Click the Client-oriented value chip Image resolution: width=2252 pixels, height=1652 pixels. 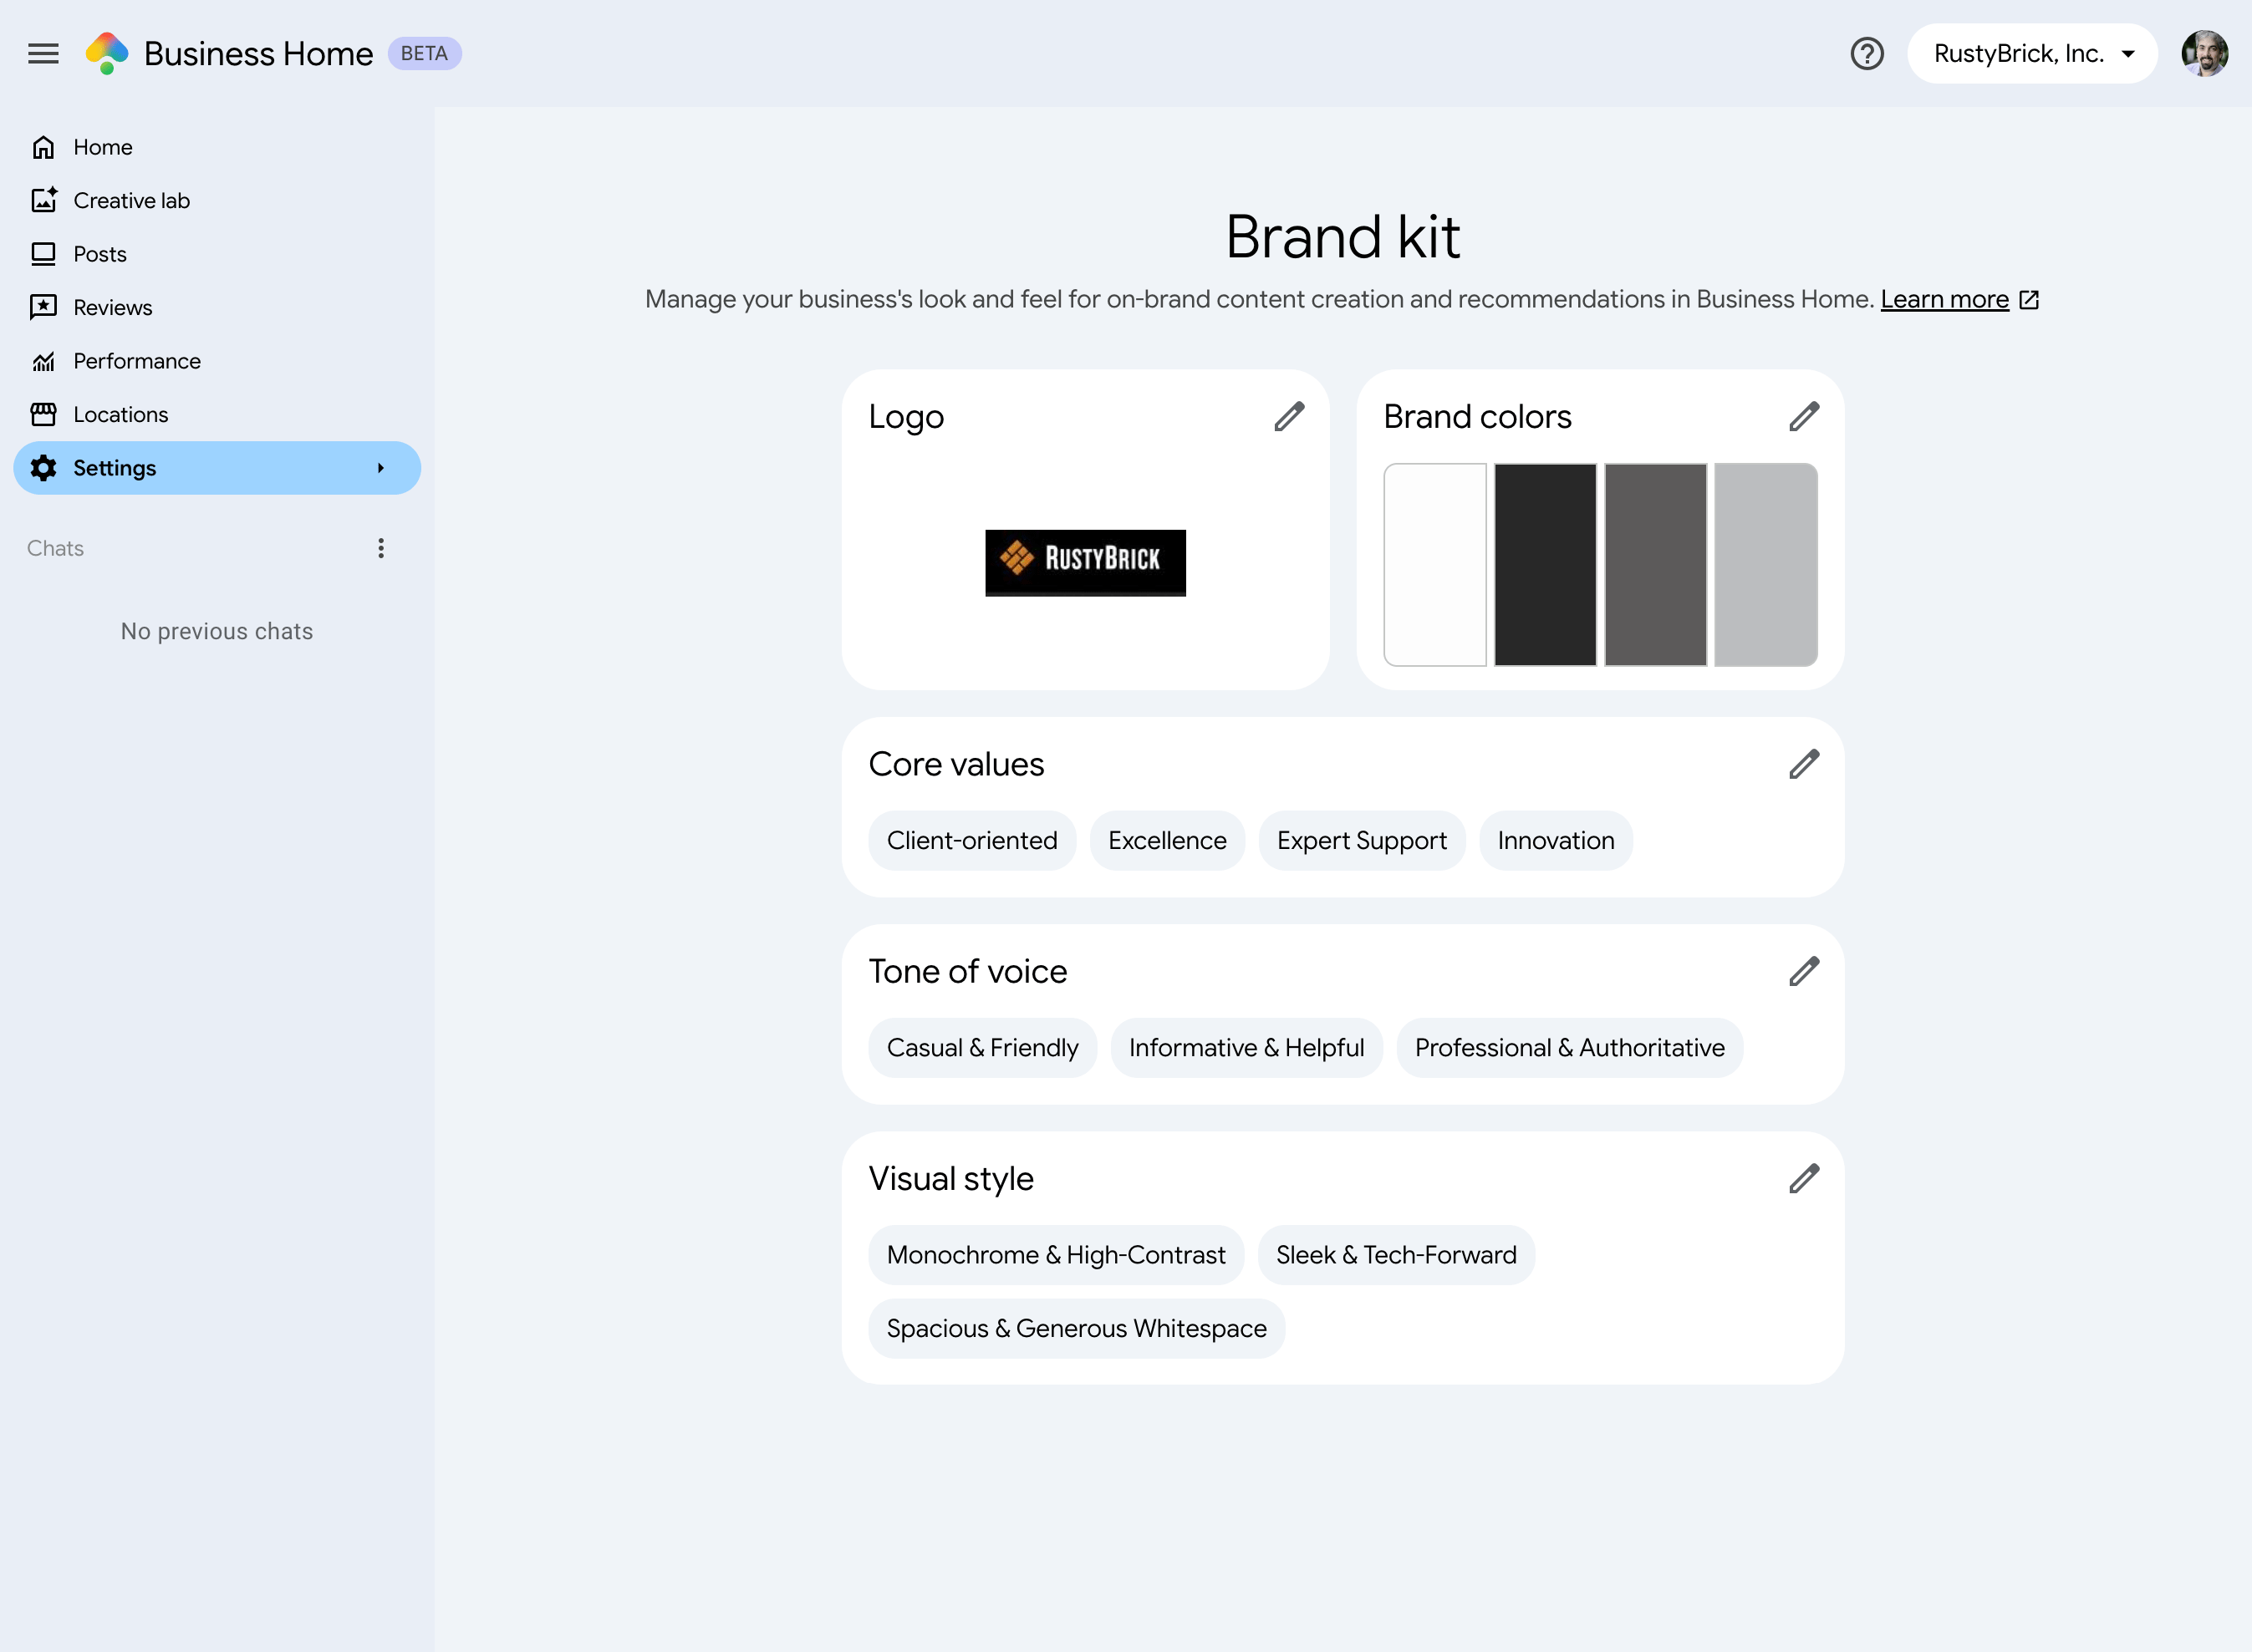971,841
